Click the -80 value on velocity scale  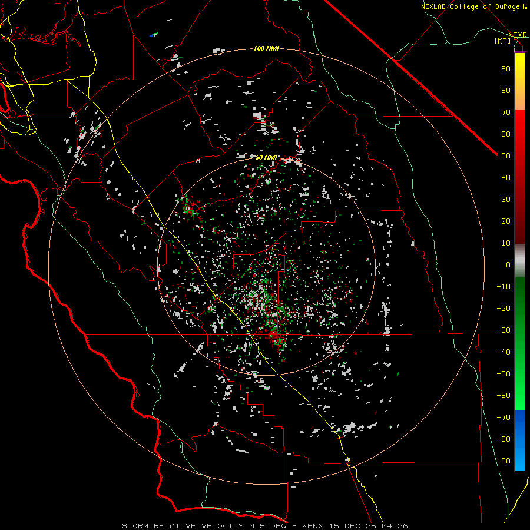click(503, 439)
